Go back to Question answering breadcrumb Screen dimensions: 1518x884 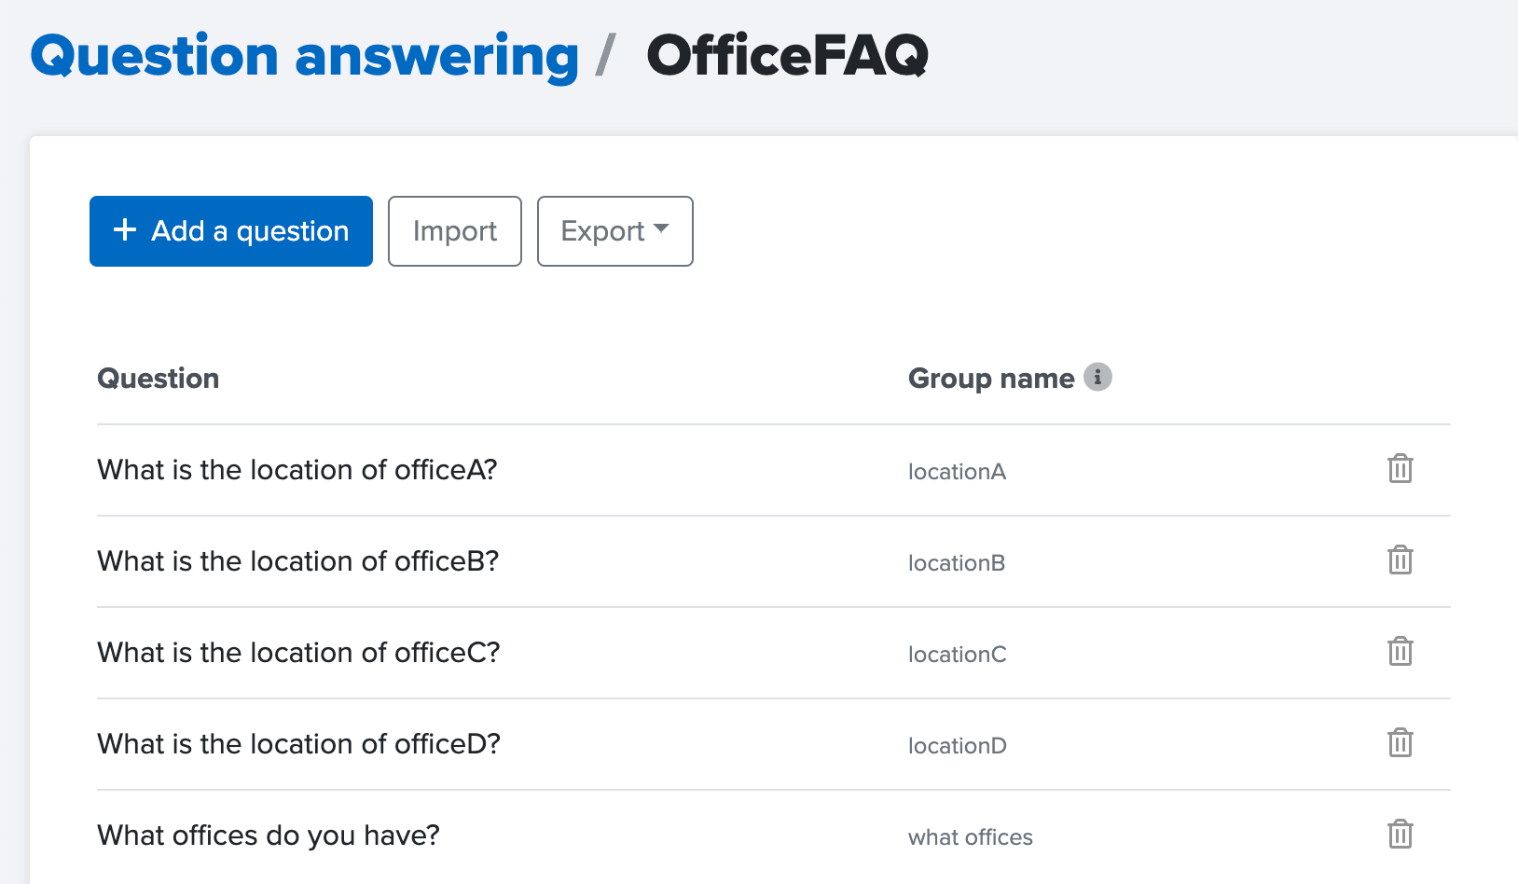tap(305, 57)
